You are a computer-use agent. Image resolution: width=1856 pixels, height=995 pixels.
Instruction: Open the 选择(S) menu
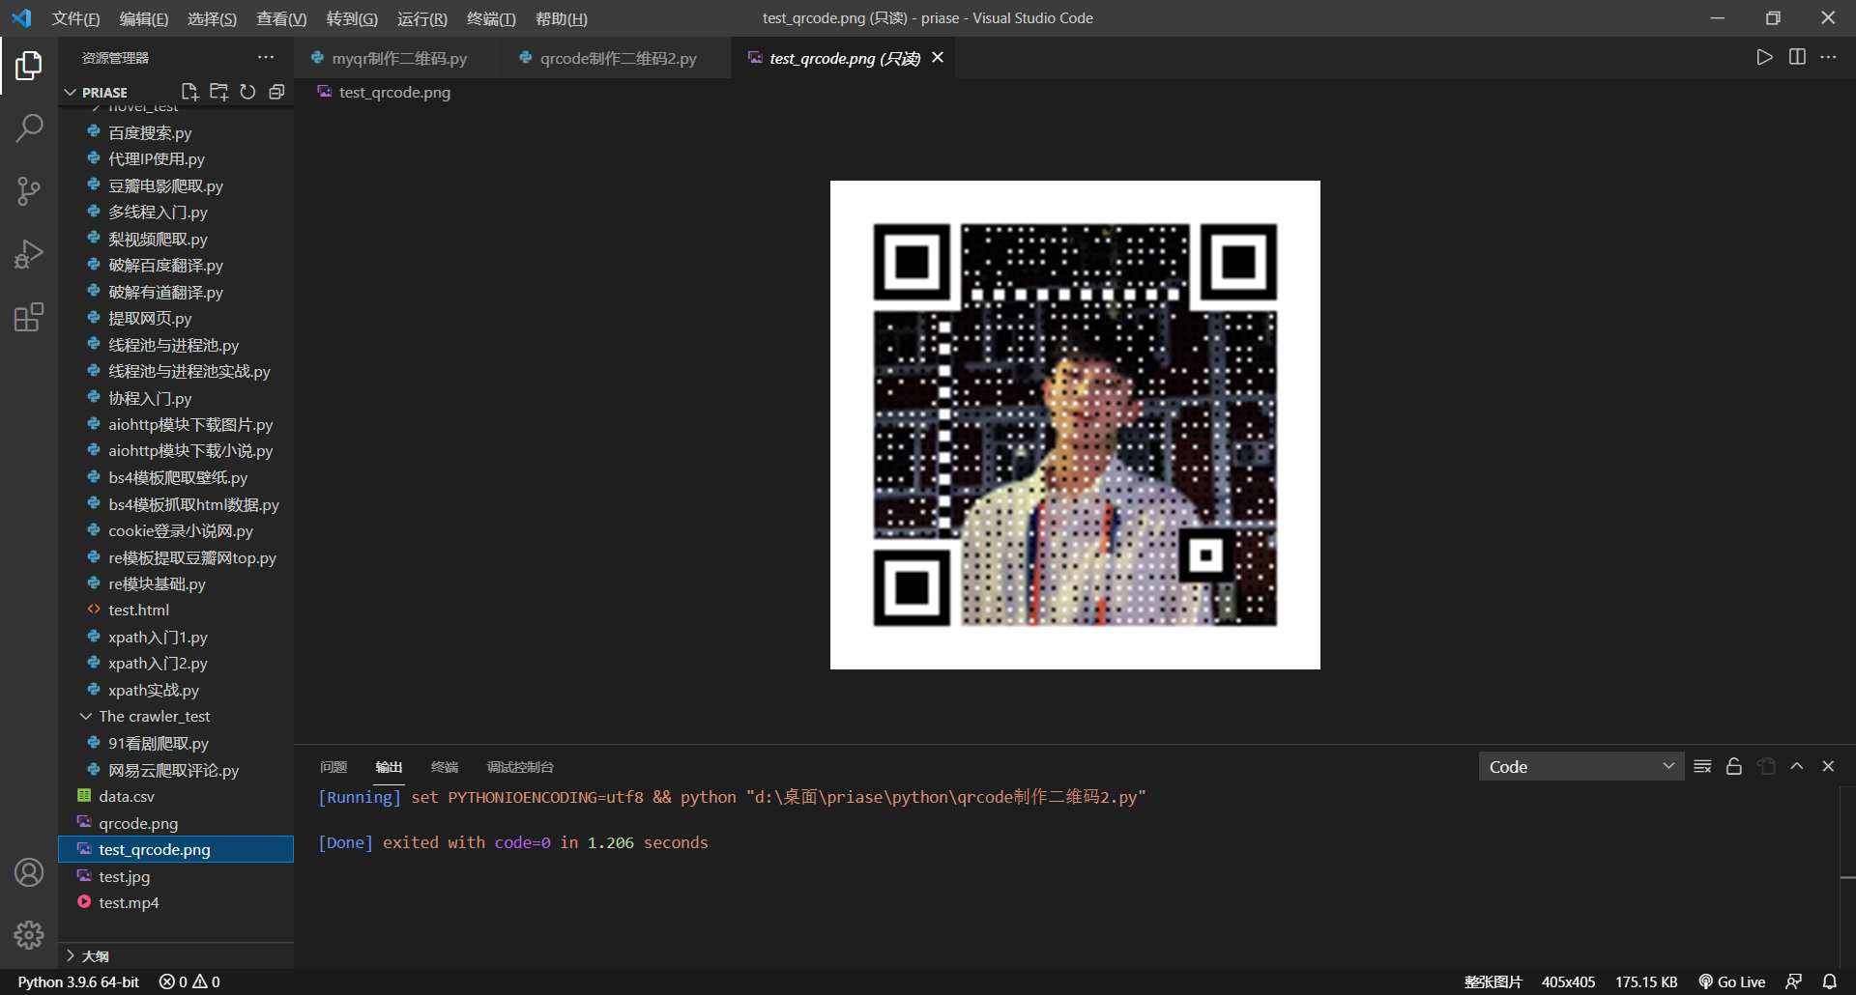coord(212,18)
